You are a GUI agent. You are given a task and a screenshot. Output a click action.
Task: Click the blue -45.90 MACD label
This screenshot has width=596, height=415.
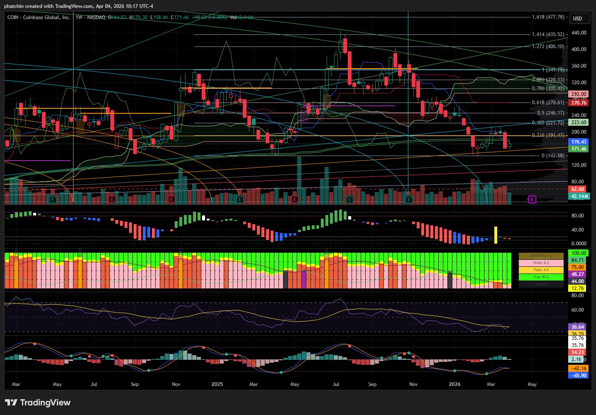pos(578,376)
